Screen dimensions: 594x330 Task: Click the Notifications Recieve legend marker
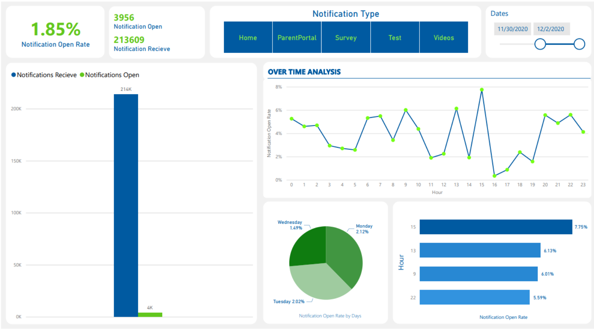tap(14, 75)
